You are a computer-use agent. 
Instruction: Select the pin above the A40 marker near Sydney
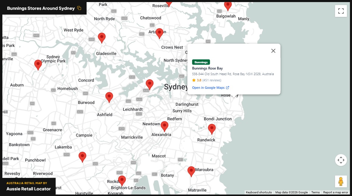149,85
